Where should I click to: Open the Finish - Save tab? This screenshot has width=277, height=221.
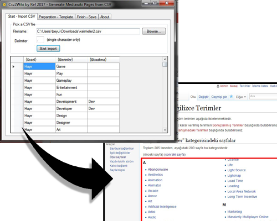tap(86, 17)
